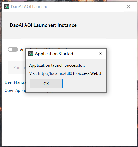Click the DaoAI launcher icon in title bar
The width and height of the screenshot is (138, 147).
click(7, 6)
